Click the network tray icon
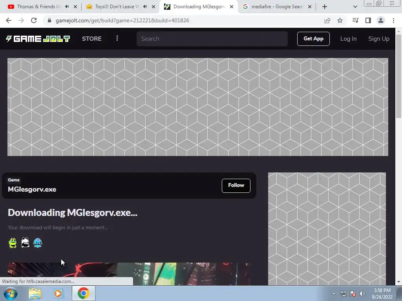This screenshot has width=402, height=301. [343, 294]
